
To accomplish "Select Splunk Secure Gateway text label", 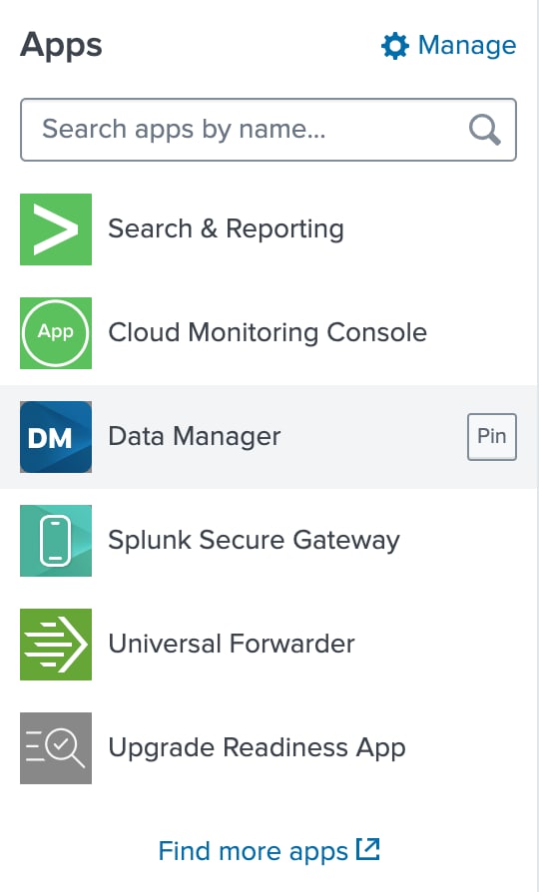I will 254,541.
